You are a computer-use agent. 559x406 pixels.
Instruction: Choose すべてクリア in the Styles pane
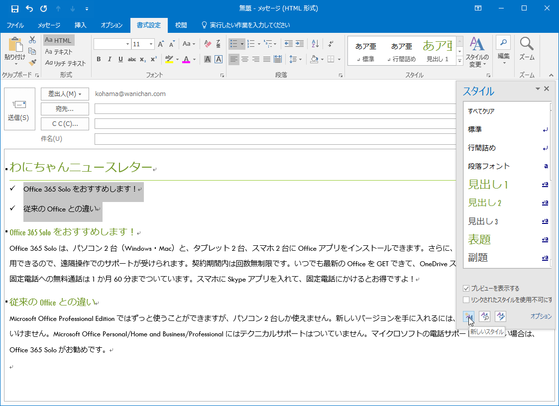507,111
